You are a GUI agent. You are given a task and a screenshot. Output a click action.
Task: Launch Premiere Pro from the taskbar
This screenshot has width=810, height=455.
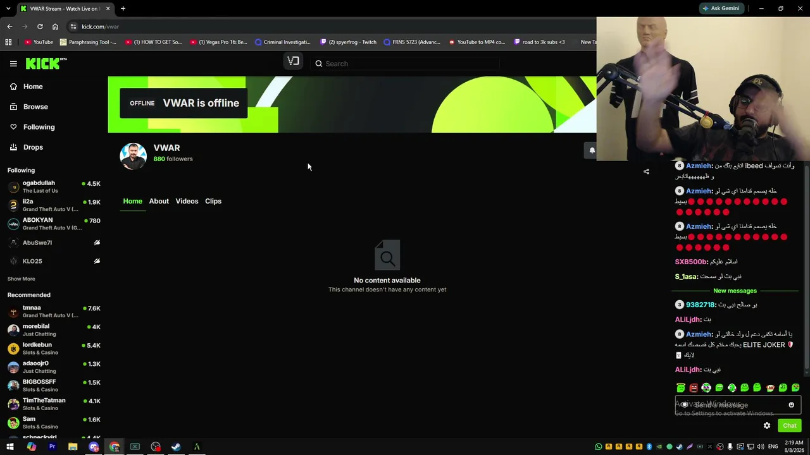tap(52, 447)
